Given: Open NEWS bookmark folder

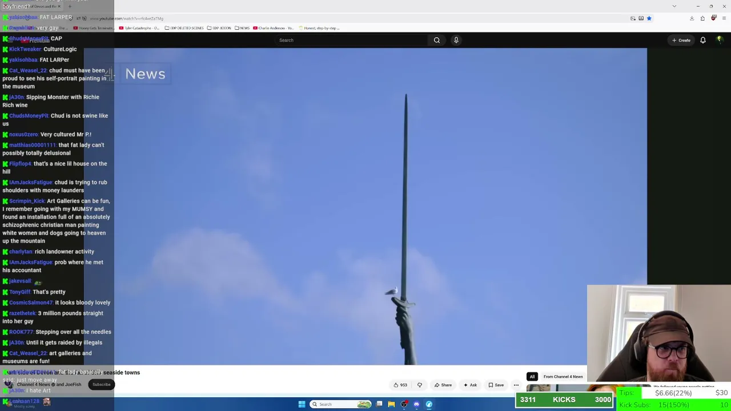Looking at the screenshot, I should tap(242, 28).
